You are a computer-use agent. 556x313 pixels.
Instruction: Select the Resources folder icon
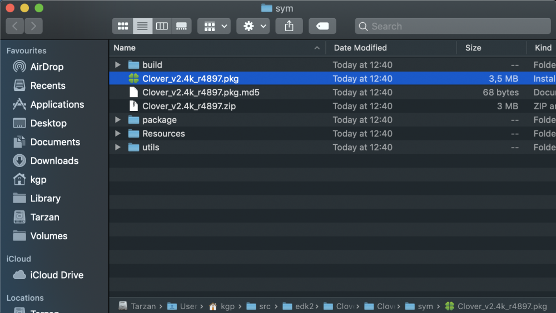coord(133,134)
